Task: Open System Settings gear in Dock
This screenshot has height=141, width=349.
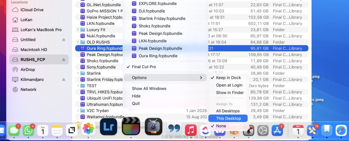Action: pos(263,130)
